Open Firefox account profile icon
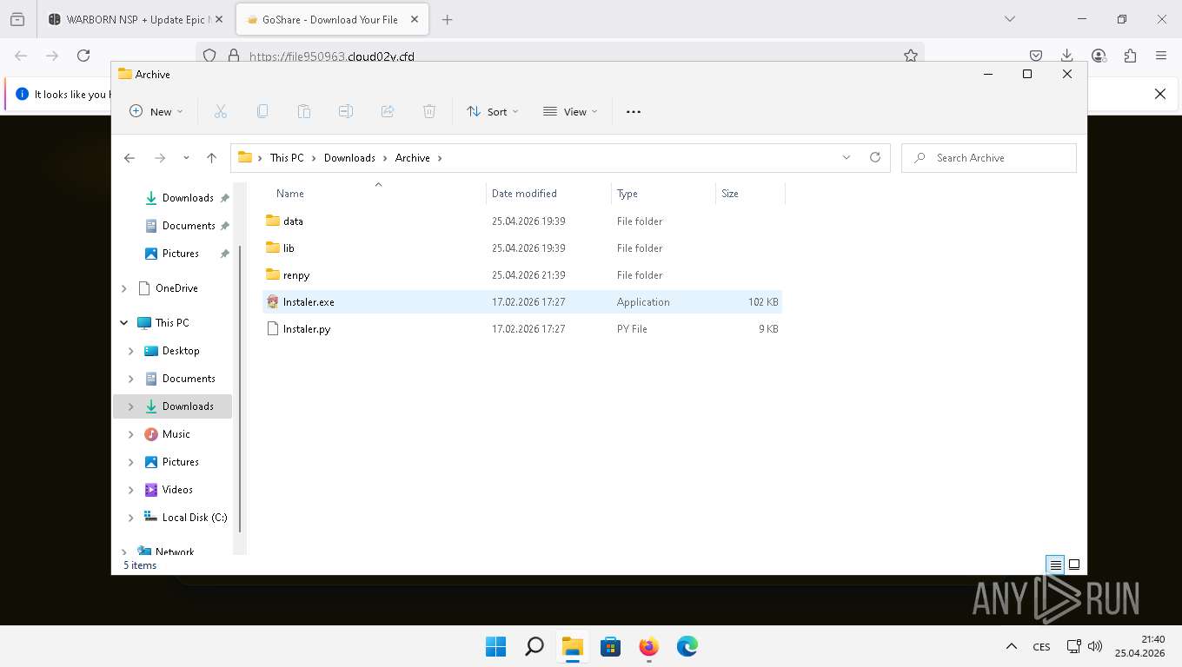 point(1099,56)
